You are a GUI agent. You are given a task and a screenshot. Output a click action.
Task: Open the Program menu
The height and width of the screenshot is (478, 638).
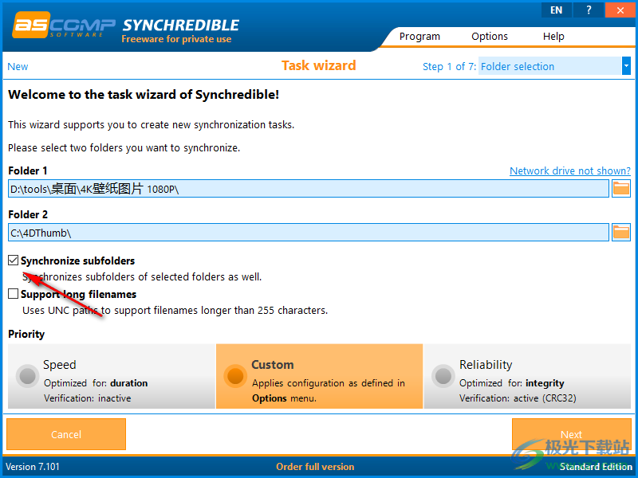pyautogui.click(x=419, y=36)
